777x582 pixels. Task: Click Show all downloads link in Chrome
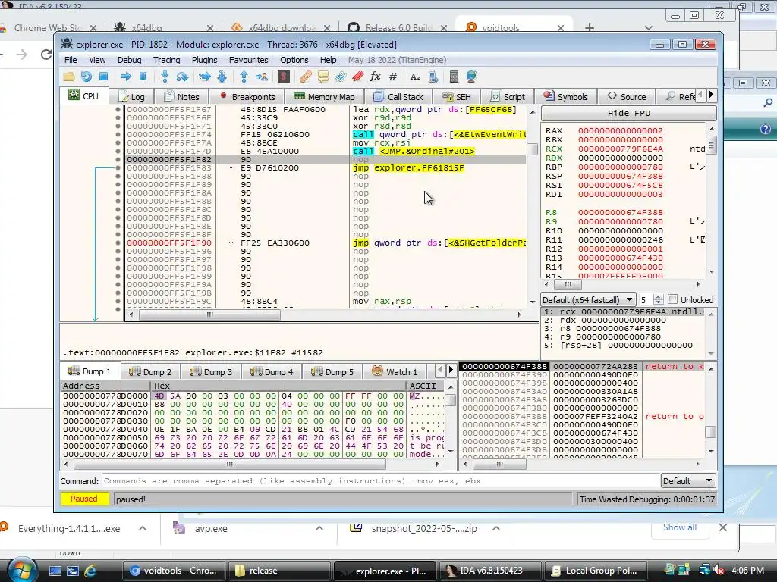(x=680, y=527)
